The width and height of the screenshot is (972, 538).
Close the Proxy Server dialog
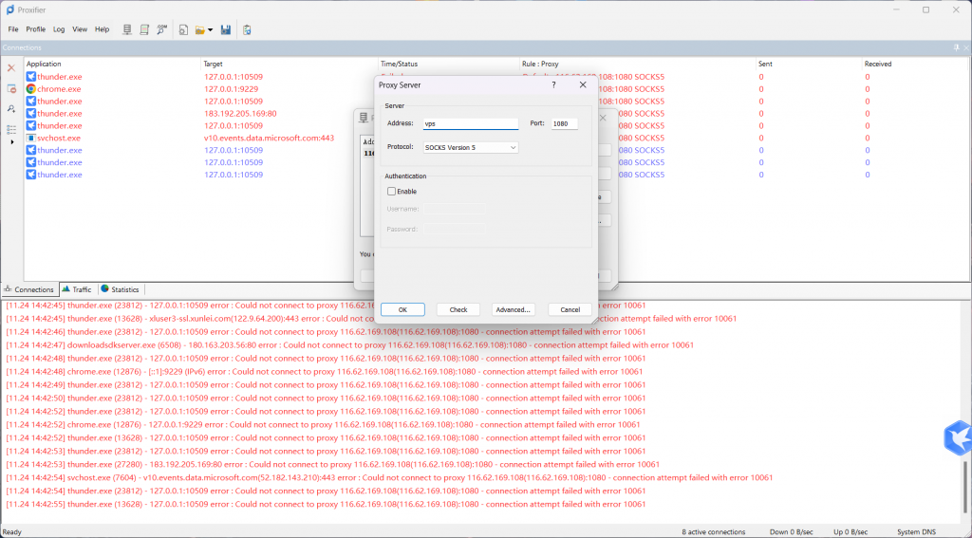(583, 84)
